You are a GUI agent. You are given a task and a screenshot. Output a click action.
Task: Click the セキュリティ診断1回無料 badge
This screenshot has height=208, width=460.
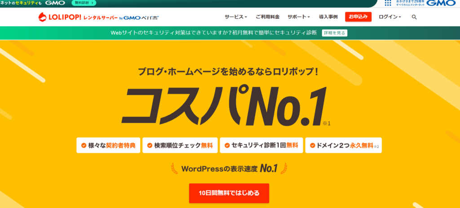click(261, 145)
